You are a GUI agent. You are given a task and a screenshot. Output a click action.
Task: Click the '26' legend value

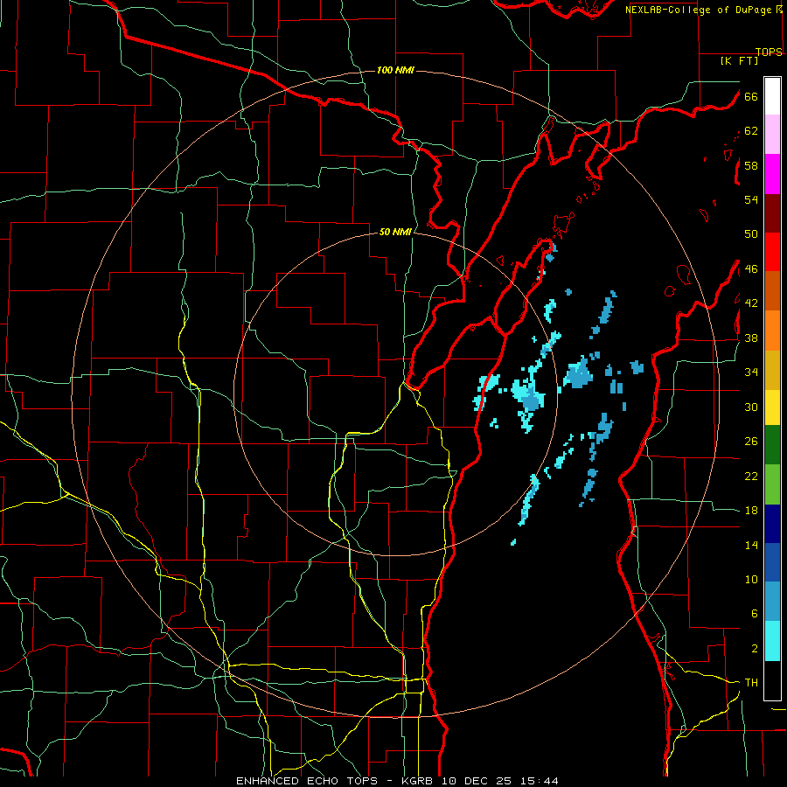(x=751, y=442)
